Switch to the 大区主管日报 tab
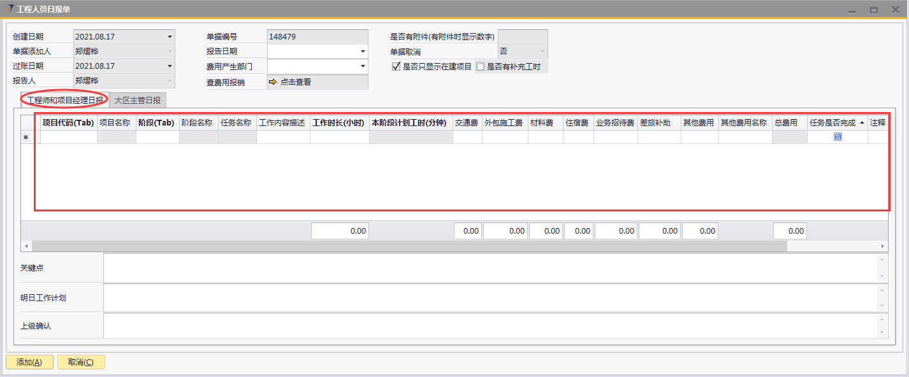Viewport: 909px width, 377px height. [138, 101]
